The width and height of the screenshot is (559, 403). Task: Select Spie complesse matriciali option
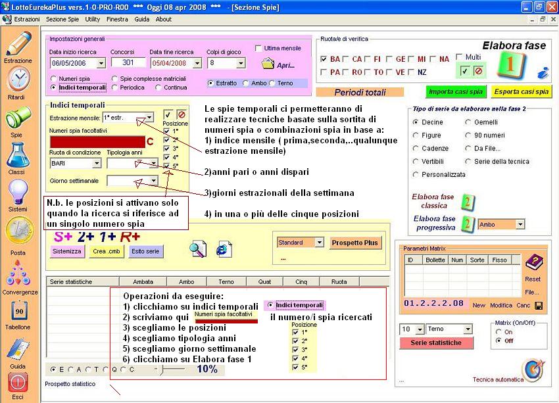click(114, 78)
